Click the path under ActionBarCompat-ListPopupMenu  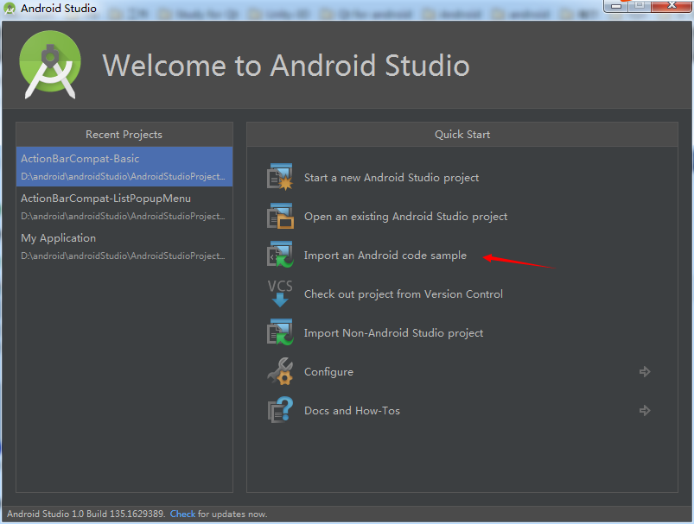coord(123,216)
